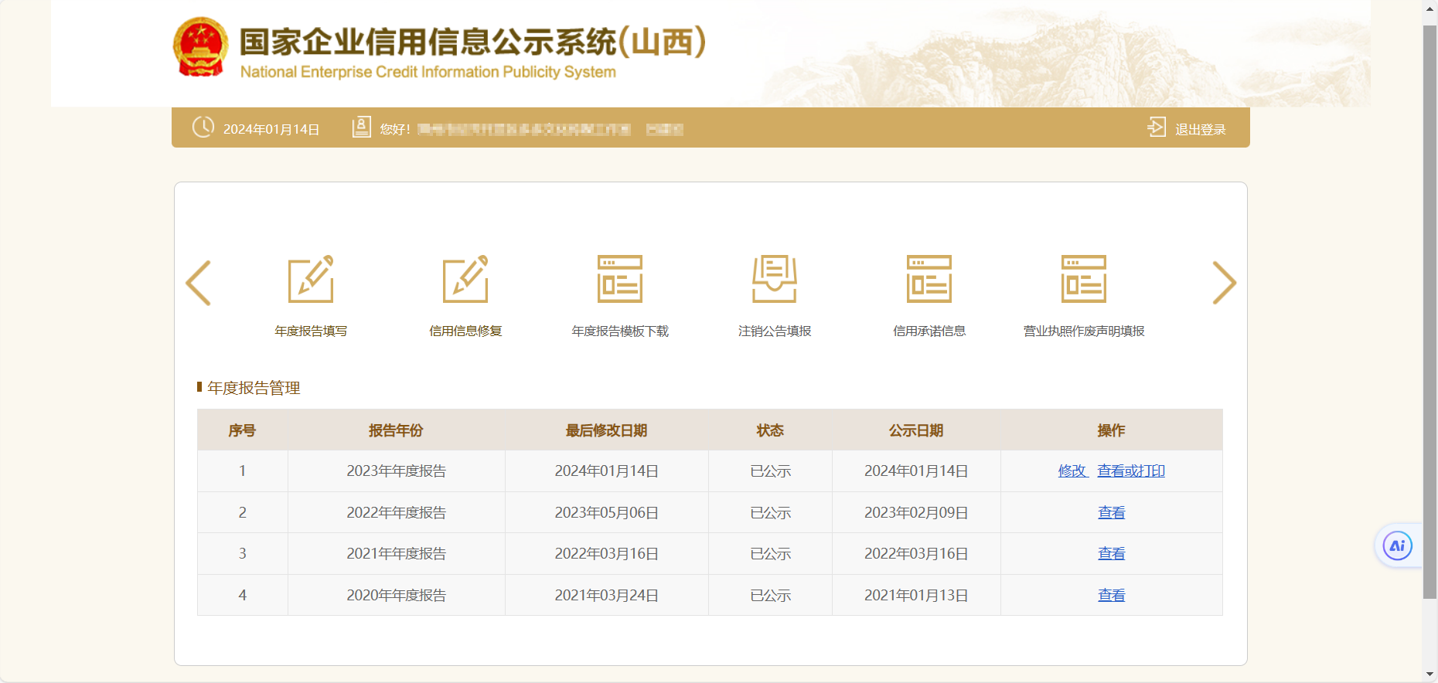Open the 信用信息修复 icon
The width and height of the screenshot is (1438, 683).
click(465, 279)
